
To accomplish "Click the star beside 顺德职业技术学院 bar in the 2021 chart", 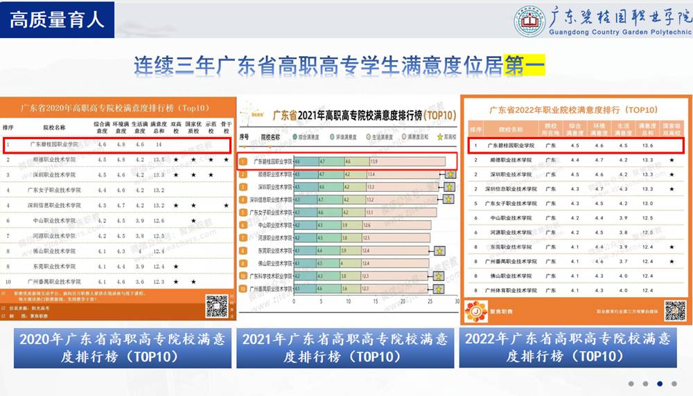I will point(450,174).
